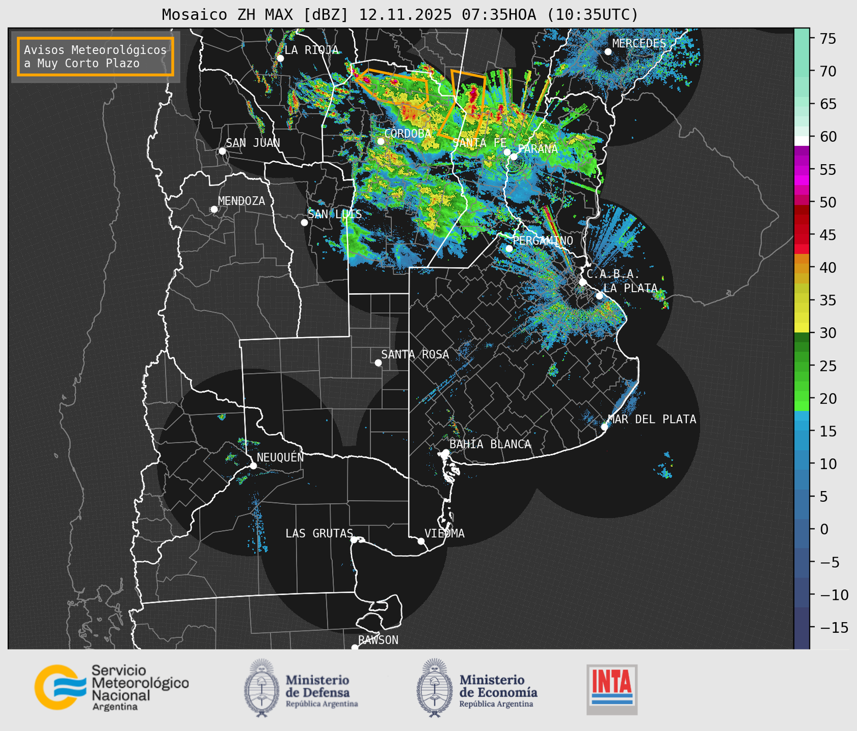Select the MERCEDES city marker

[608, 52]
